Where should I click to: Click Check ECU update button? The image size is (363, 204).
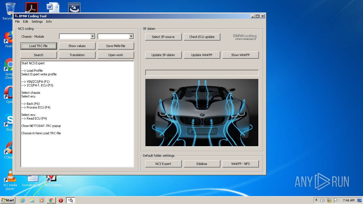point(202,37)
